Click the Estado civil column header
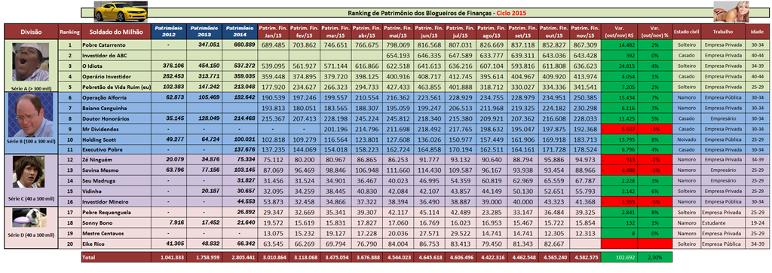The width and height of the screenshot is (772, 273). [686, 32]
